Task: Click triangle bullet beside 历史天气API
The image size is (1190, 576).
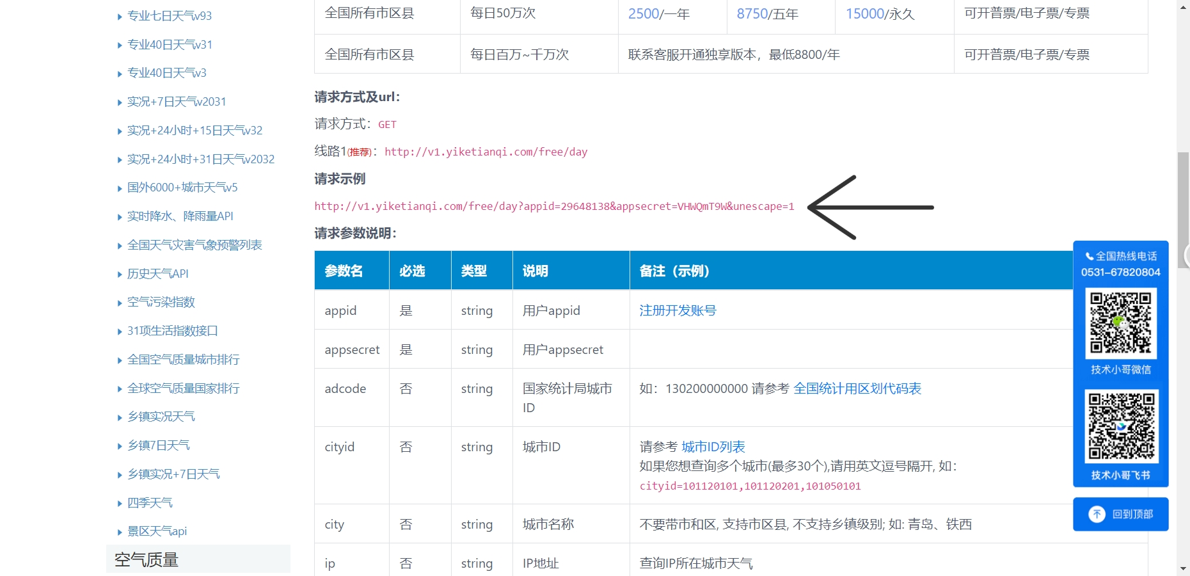Action: [x=120, y=275]
